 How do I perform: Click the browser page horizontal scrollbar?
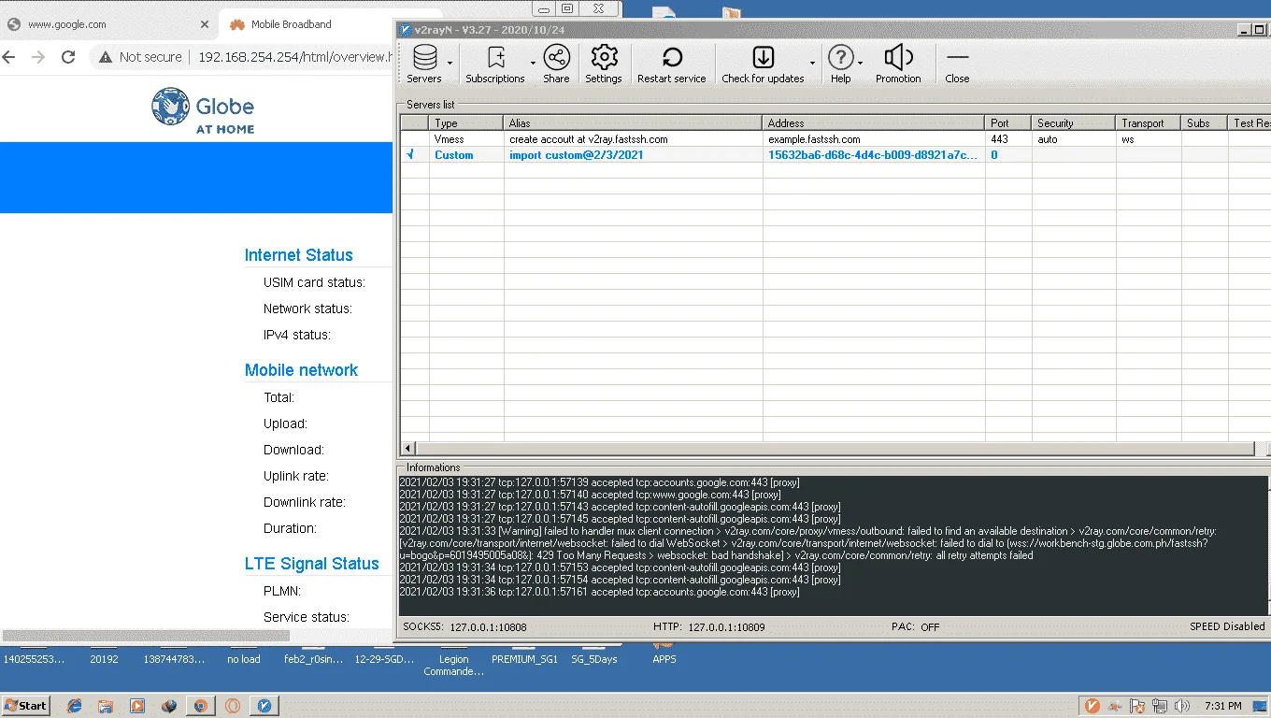tap(145, 636)
